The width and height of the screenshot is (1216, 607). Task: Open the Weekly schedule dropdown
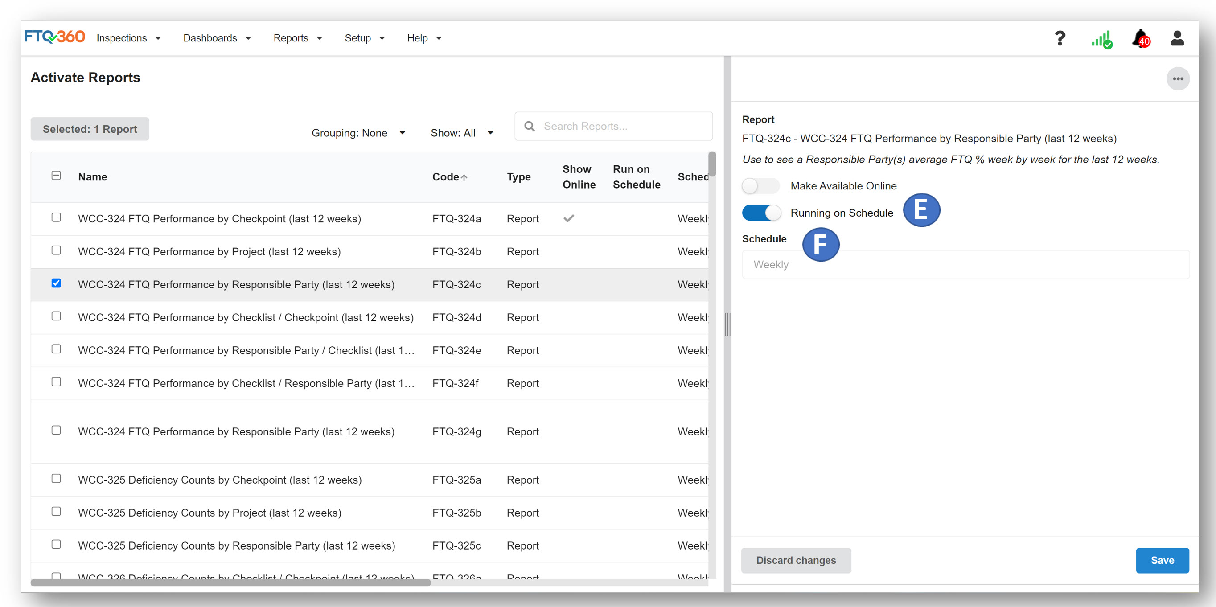coord(965,265)
